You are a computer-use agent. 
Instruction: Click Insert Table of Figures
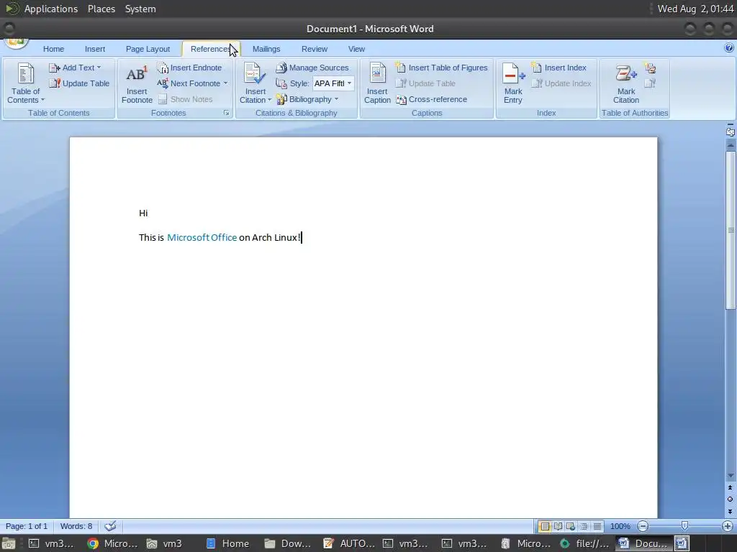tap(441, 68)
